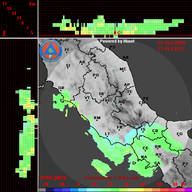Select the AN coastal city label

click(x=126, y=58)
